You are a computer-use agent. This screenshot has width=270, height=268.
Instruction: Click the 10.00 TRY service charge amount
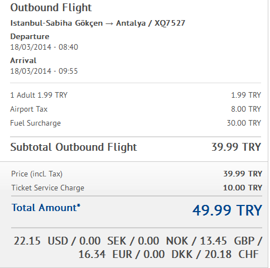click(243, 188)
